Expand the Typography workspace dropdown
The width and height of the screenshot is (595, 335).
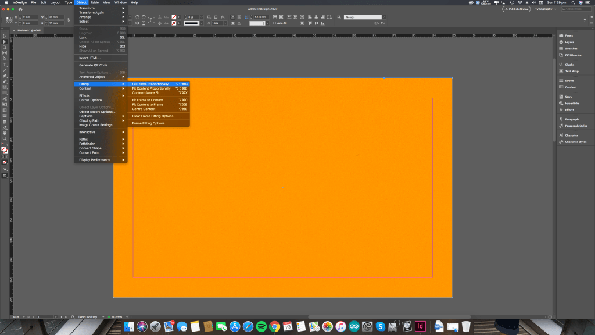pos(546,9)
